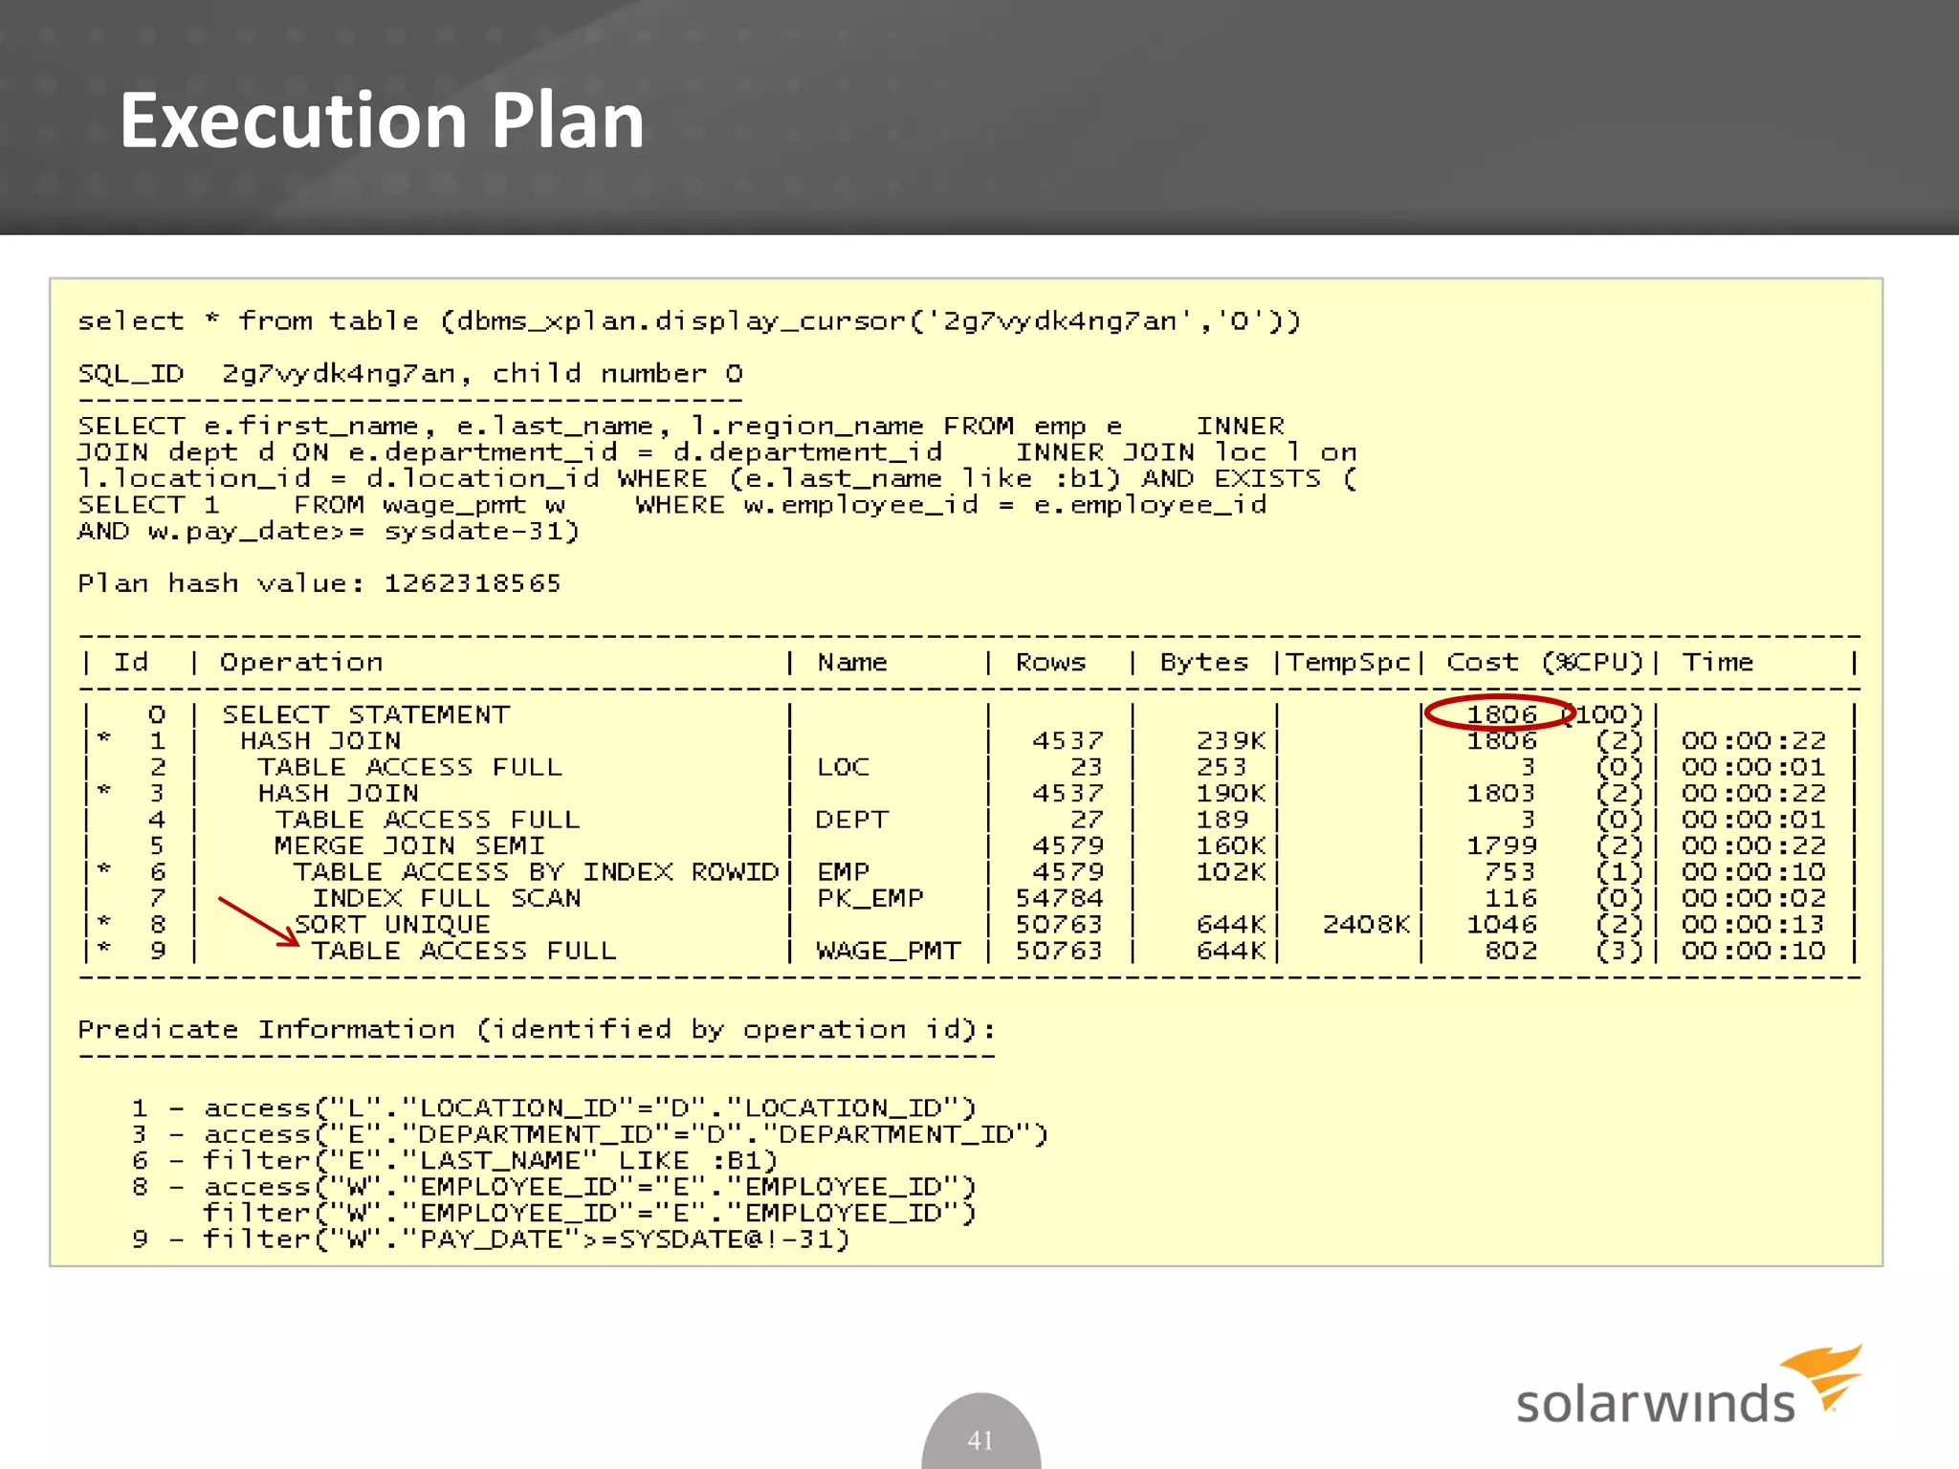
Task: Click the 'LOC' table name
Action: click(x=843, y=767)
